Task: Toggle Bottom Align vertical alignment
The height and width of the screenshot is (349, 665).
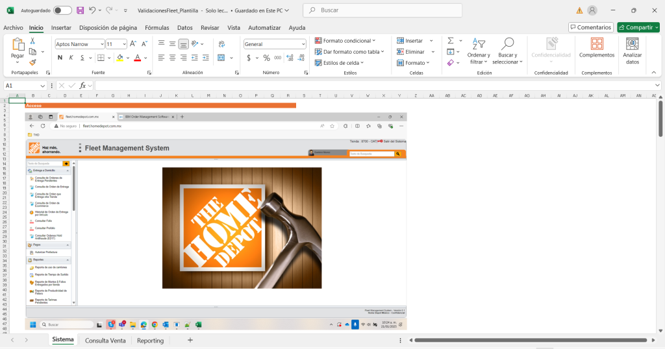Action: (183, 43)
